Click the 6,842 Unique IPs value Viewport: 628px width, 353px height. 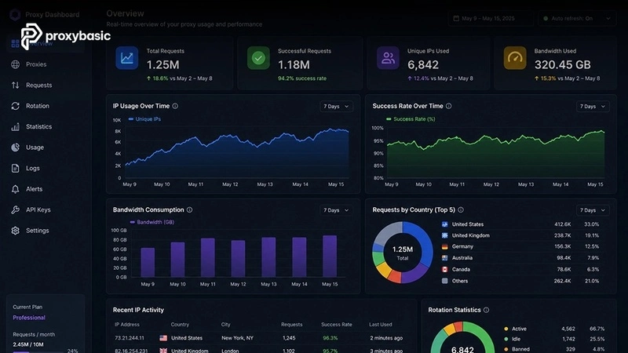coord(423,65)
